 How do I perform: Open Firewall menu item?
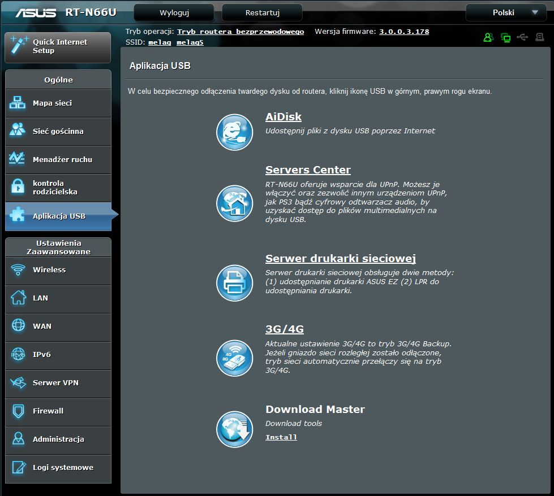pyautogui.click(x=58, y=412)
